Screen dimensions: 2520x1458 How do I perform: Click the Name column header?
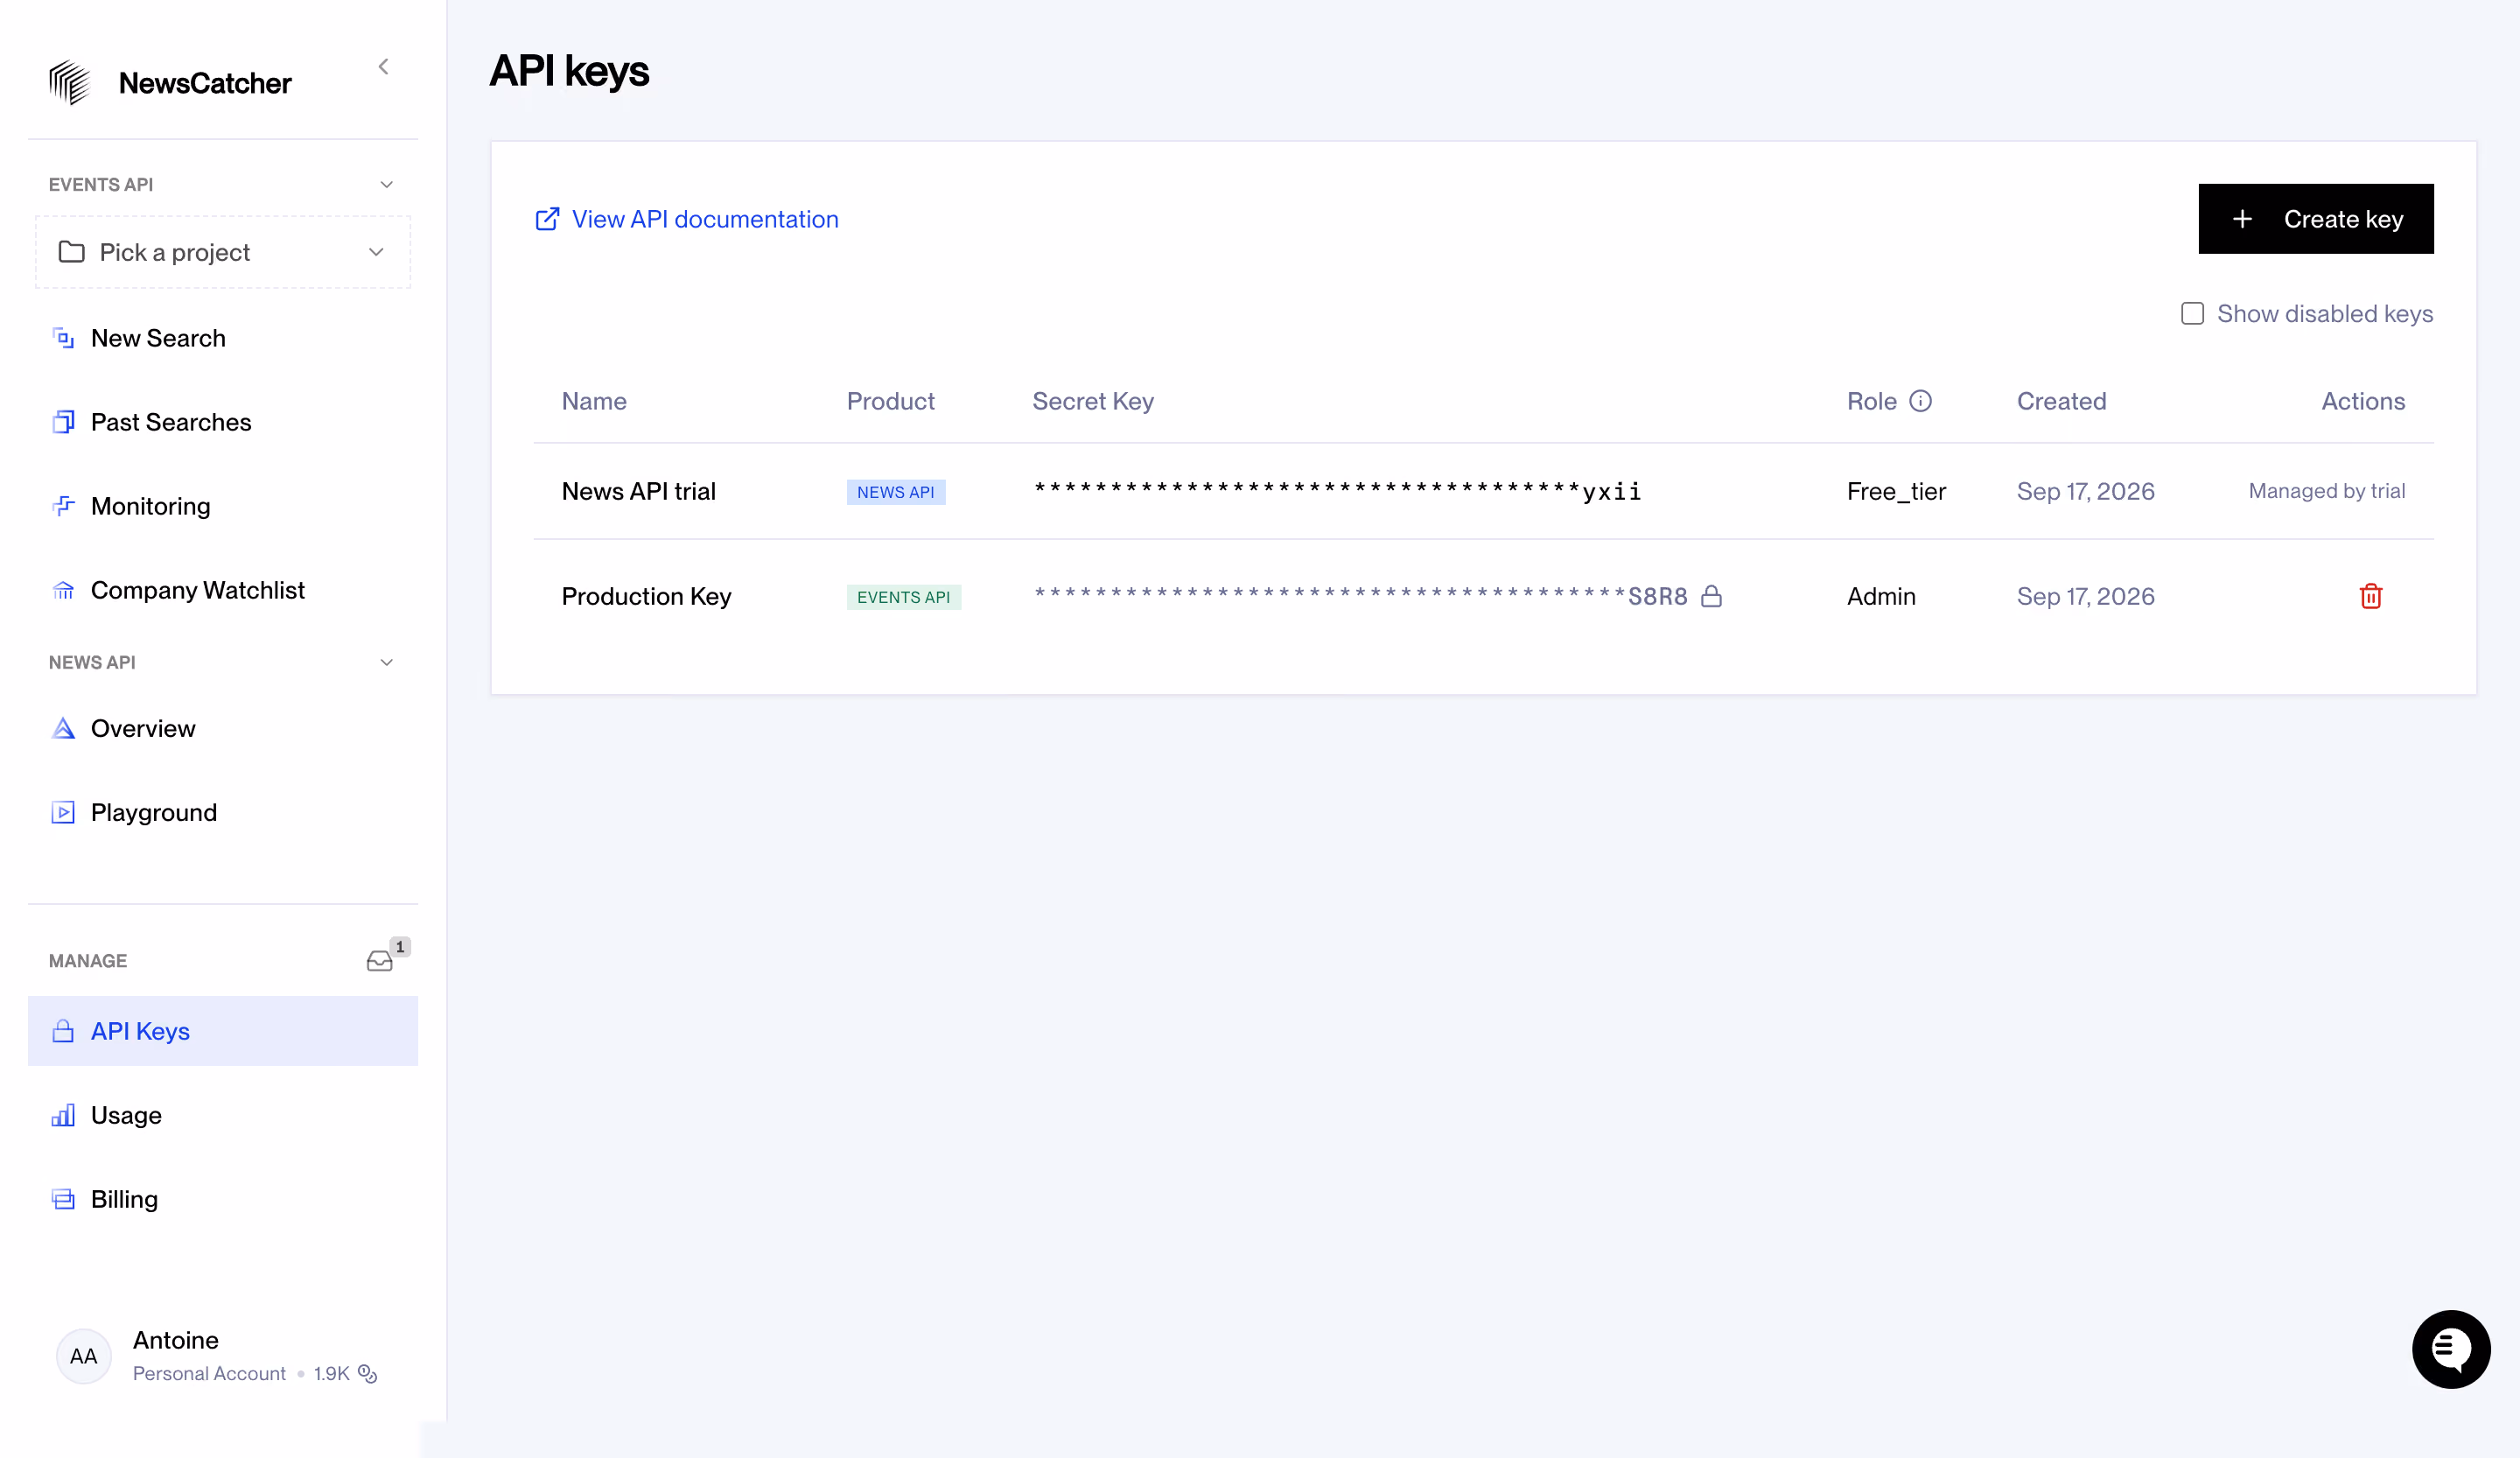(594, 401)
